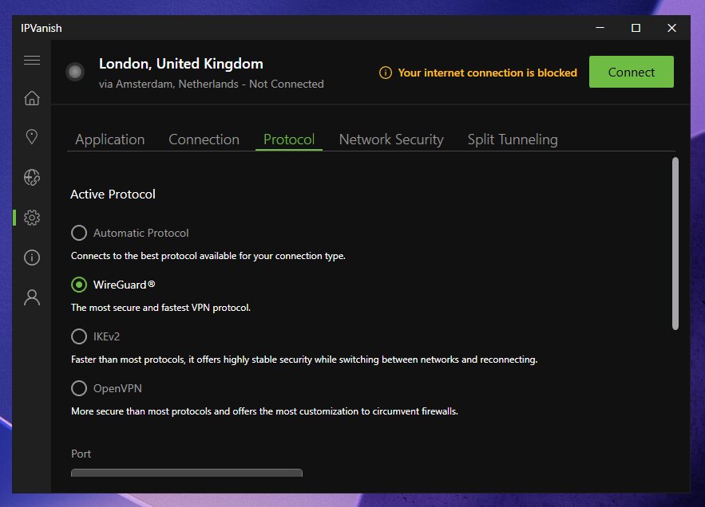Select the Automatic Protocol radio button
705x507 pixels.
pyautogui.click(x=79, y=233)
